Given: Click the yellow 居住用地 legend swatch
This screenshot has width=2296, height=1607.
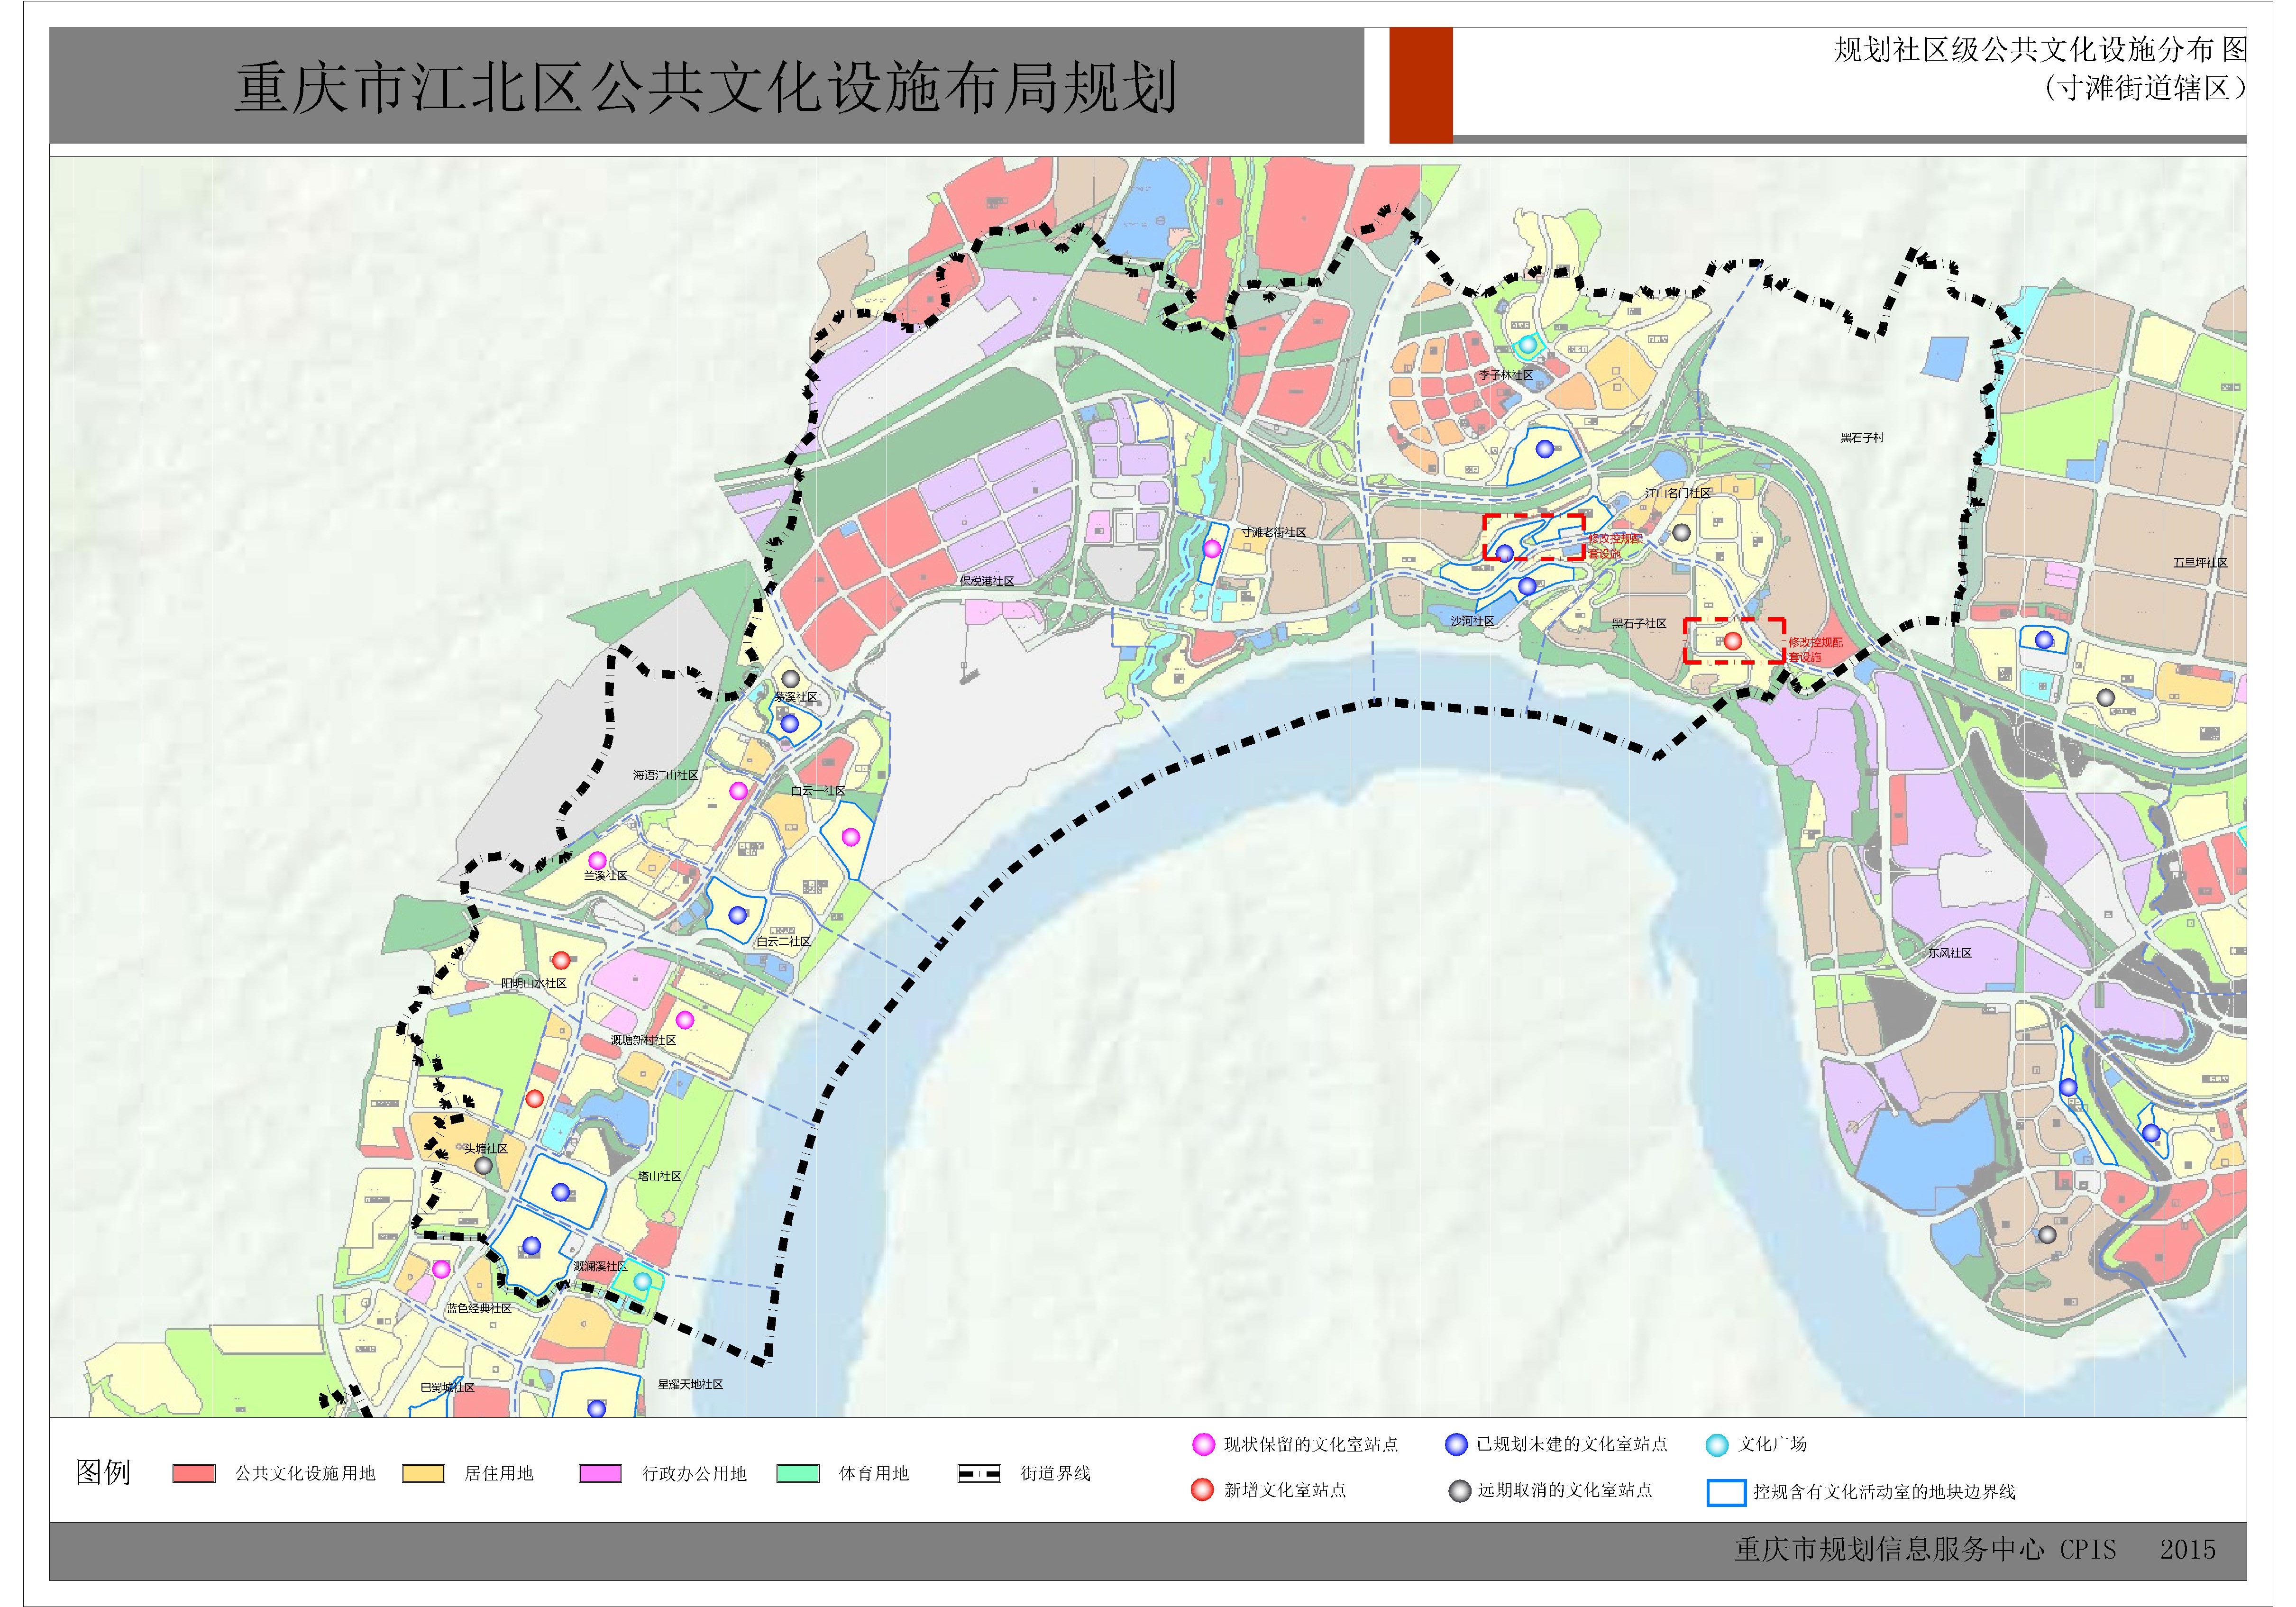Looking at the screenshot, I should point(423,1474).
